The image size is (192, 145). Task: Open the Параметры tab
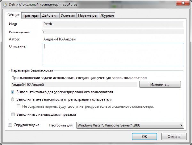pyautogui.click(x=88, y=15)
